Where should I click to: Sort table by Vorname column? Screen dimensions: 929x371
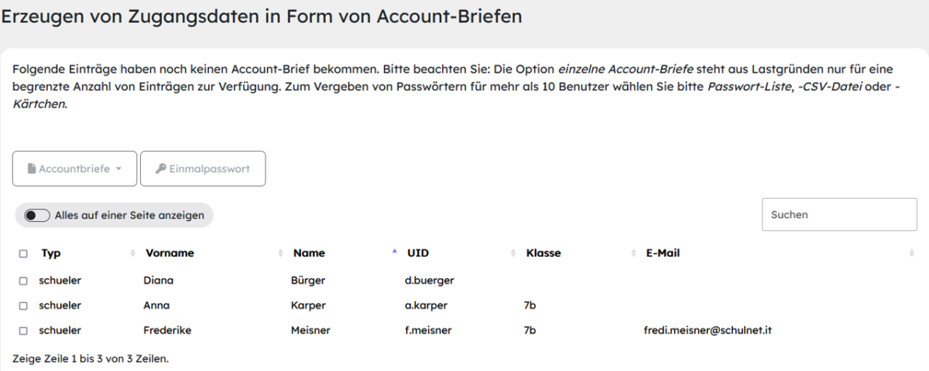click(170, 253)
